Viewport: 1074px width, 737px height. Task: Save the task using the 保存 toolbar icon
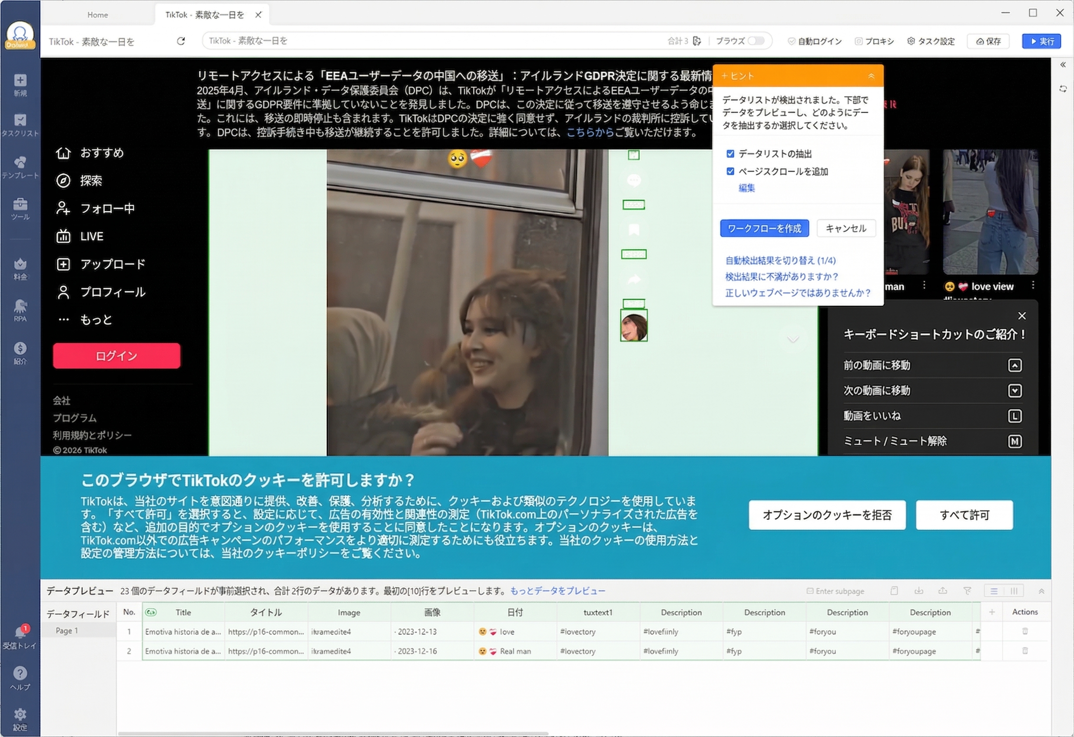click(x=988, y=41)
